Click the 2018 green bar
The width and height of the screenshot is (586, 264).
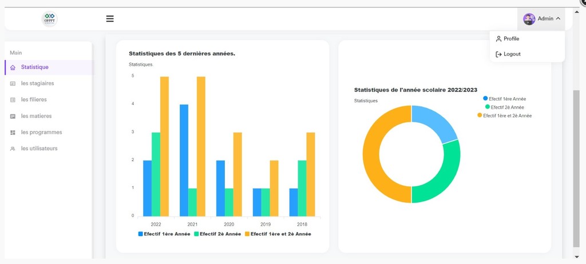(302, 188)
